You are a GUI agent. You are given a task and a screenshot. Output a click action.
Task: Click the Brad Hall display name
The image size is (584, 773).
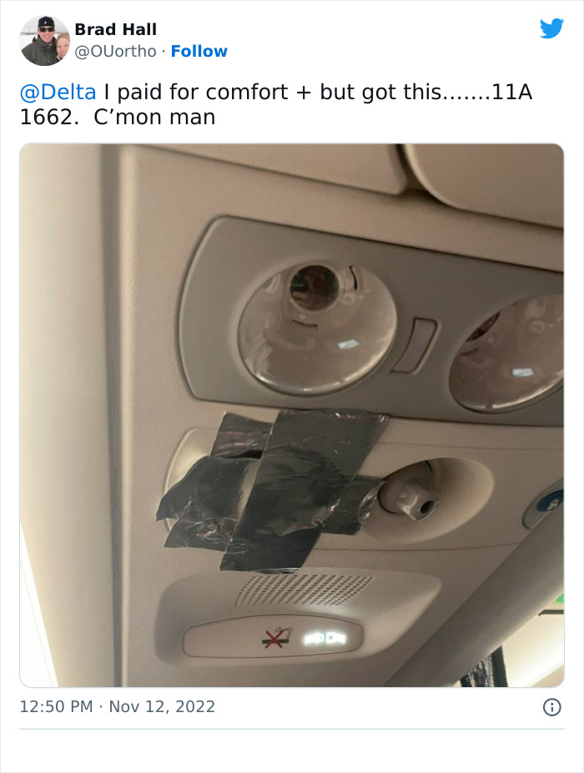coord(115,29)
